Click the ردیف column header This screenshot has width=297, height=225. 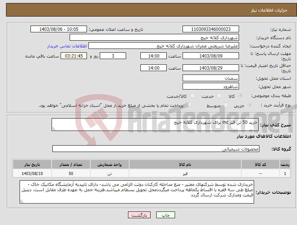pyautogui.click(x=285, y=164)
